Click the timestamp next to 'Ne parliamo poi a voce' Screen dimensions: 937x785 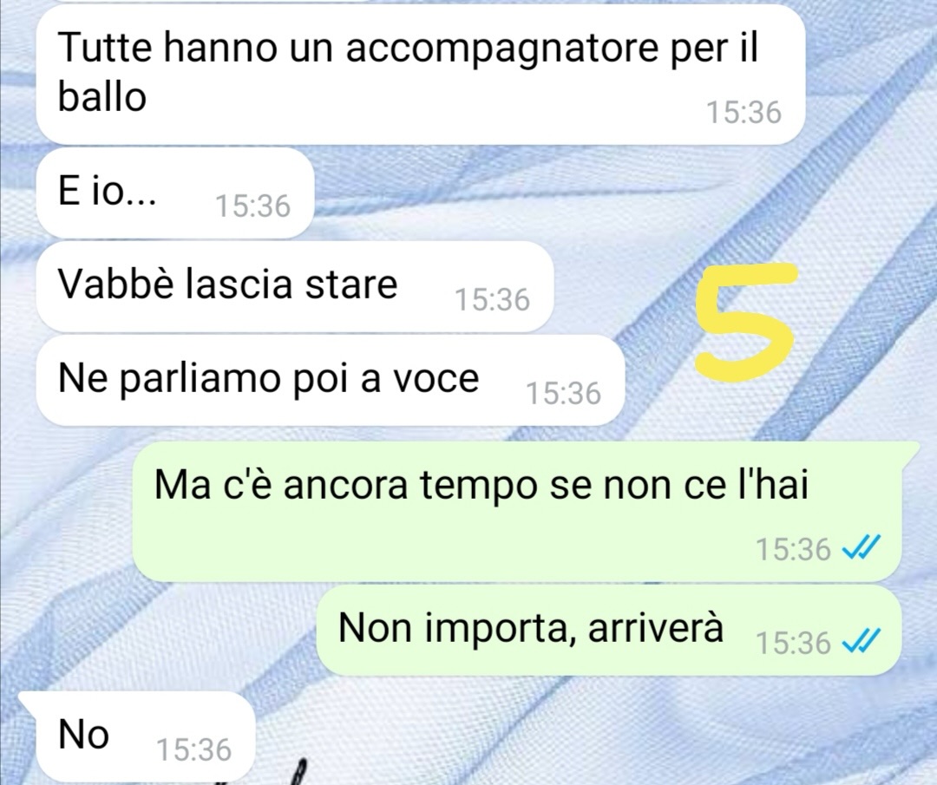click(563, 394)
